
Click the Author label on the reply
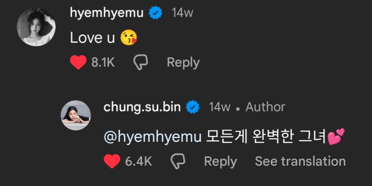(x=265, y=107)
